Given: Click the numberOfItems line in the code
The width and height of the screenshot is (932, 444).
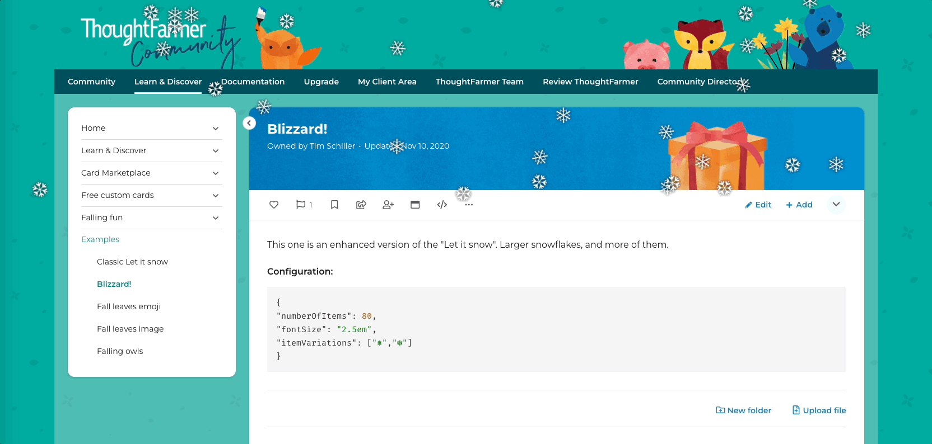Looking at the screenshot, I should click(326, 316).
